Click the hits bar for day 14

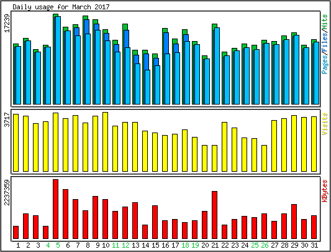pos(145,52)
